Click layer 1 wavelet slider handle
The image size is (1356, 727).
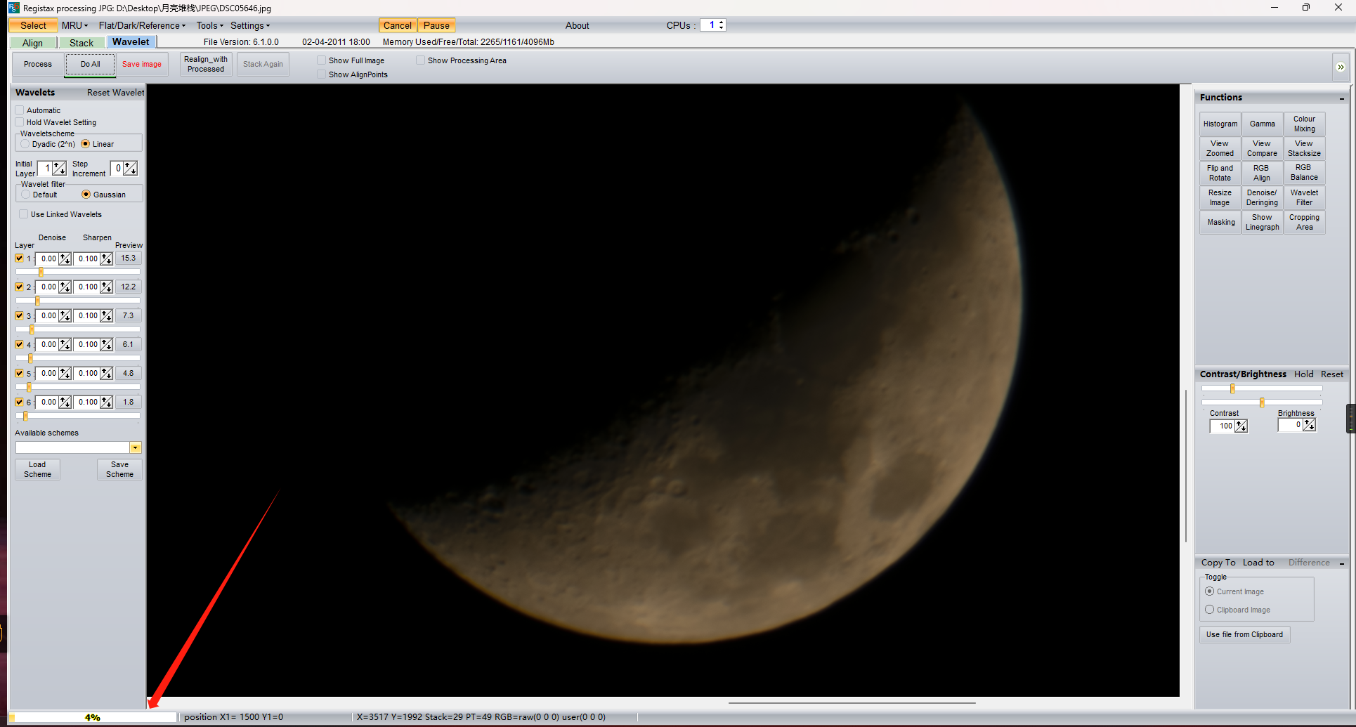click(41, 272)
